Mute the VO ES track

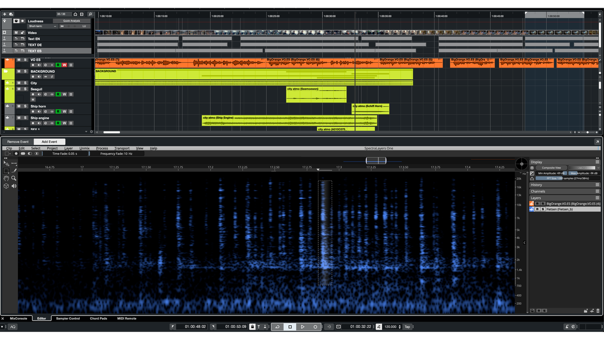point(19,60)
